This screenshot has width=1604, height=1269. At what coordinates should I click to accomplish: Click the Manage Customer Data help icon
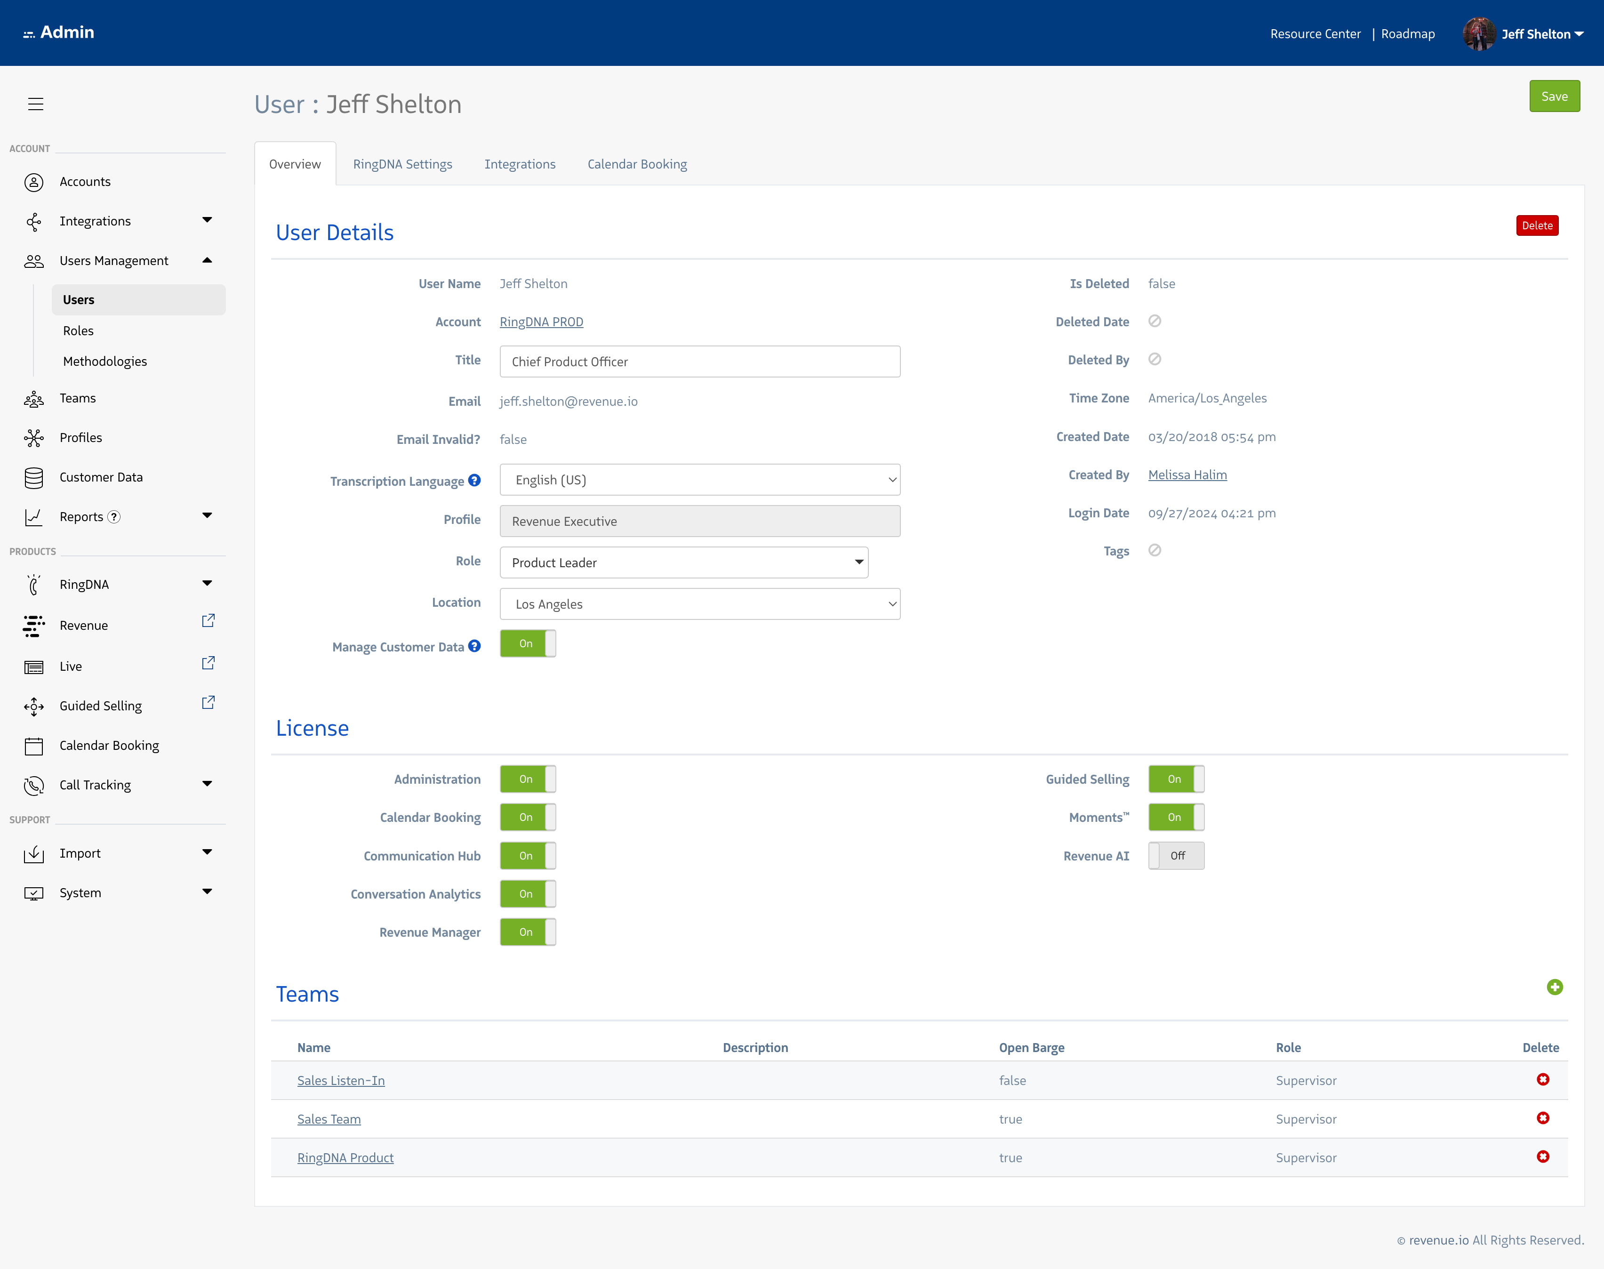[x=475, y=646]
